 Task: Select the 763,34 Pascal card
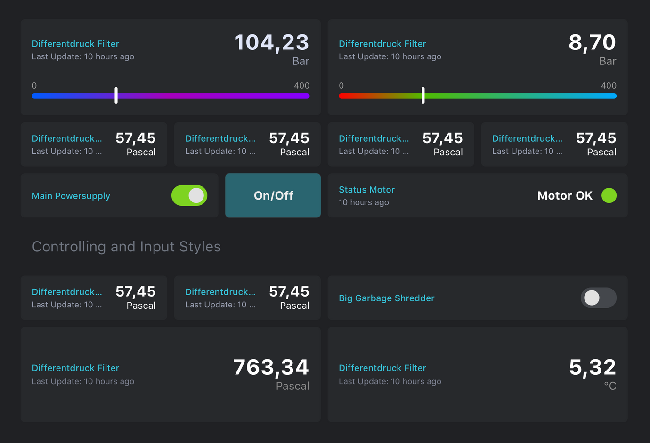171,374
